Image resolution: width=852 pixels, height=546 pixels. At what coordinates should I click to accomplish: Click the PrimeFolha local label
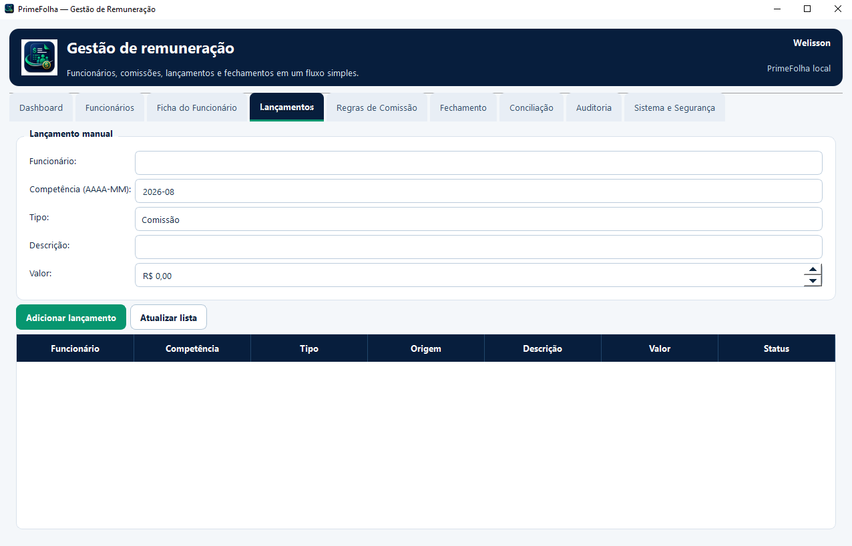pos(799,69)
